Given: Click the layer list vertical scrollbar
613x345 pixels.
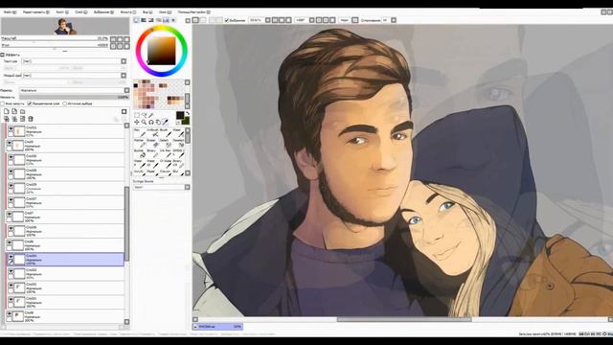Looking at the screenshot, I should [x=126, y=223].
